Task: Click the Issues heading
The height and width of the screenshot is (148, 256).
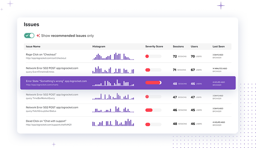Action: [x=32, y=24]
